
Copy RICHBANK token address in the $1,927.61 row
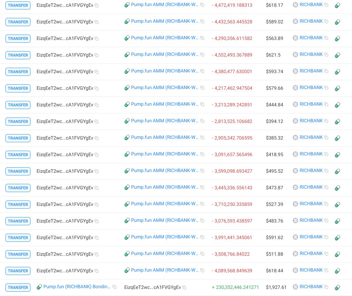(x=326, y=287)
